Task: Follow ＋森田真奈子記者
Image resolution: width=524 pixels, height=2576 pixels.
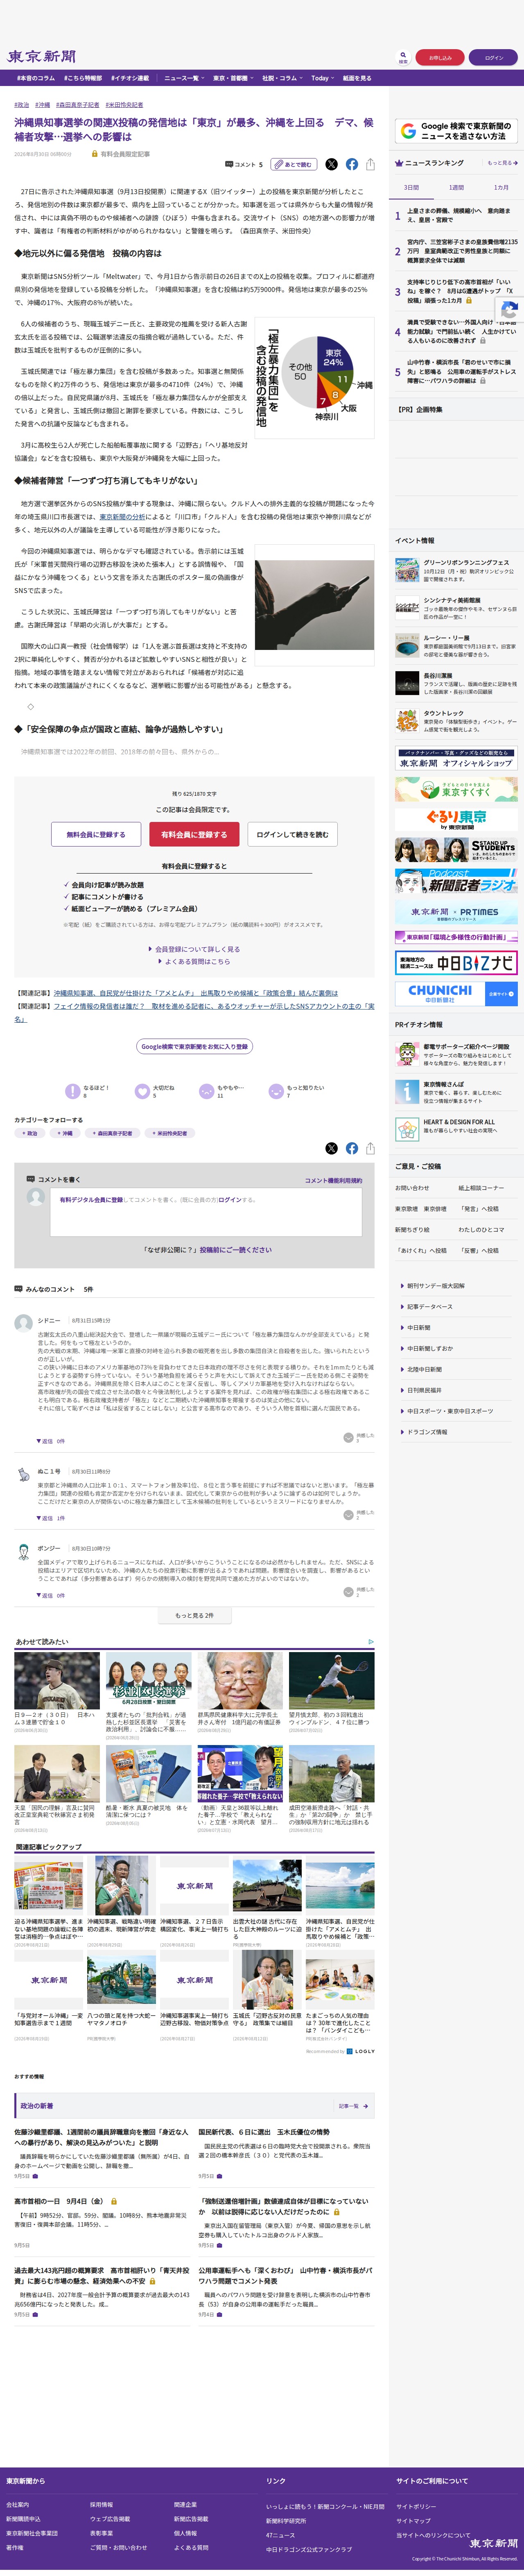Action: tap(113, 1133)
